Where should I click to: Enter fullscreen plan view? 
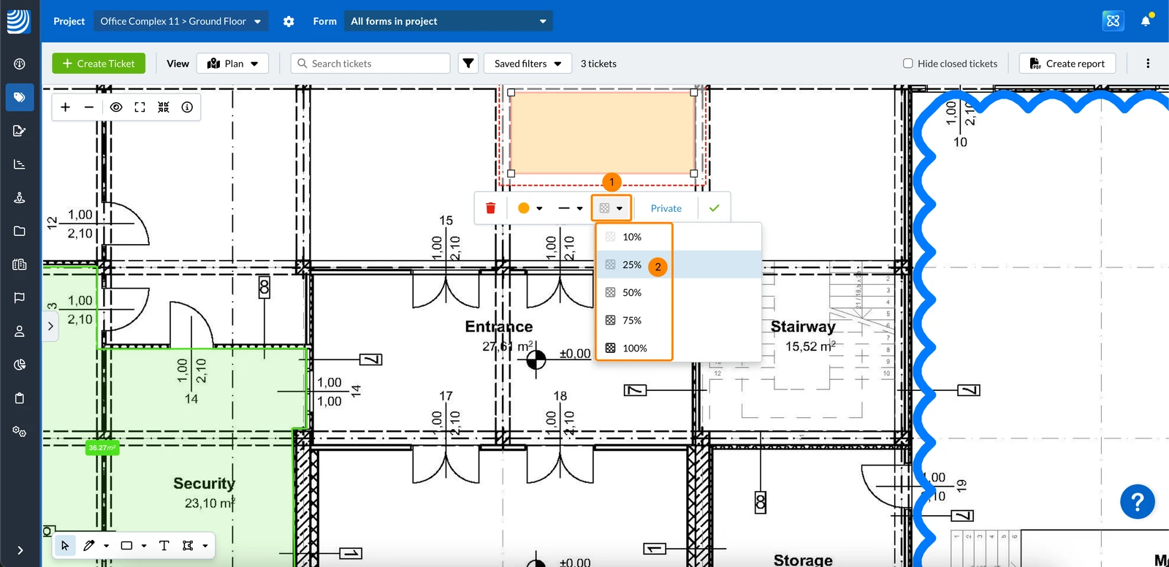pyautogui.click(x=140, y=107)
